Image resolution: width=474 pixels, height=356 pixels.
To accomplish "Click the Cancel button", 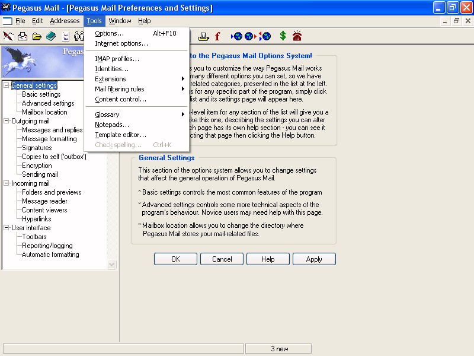I will coord(222,259).
